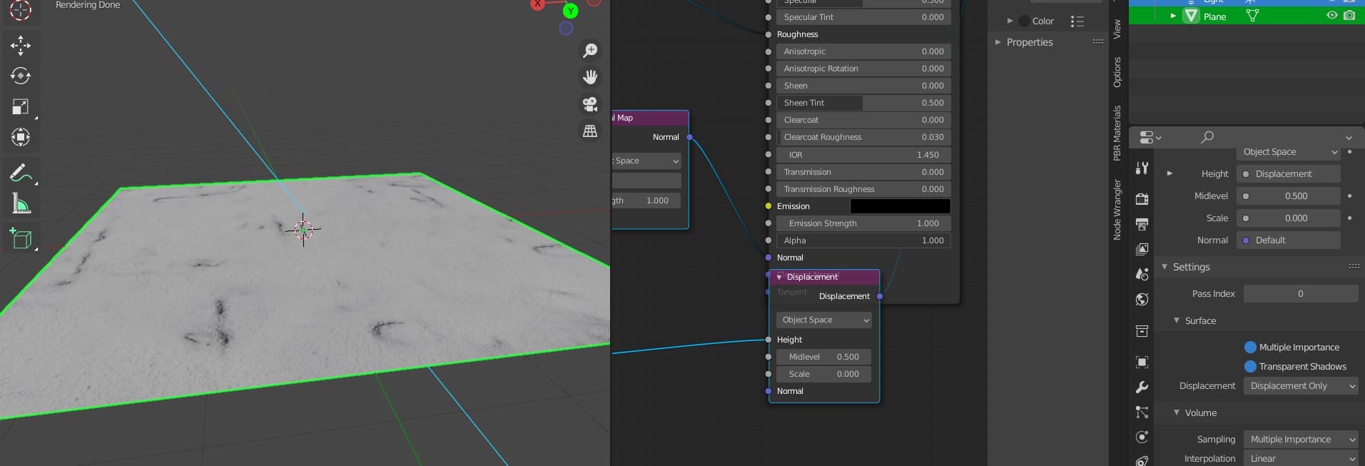Click the animate dot beside Object Space
Viewport: 1365px width, 466px height.
coord(1349,152)
